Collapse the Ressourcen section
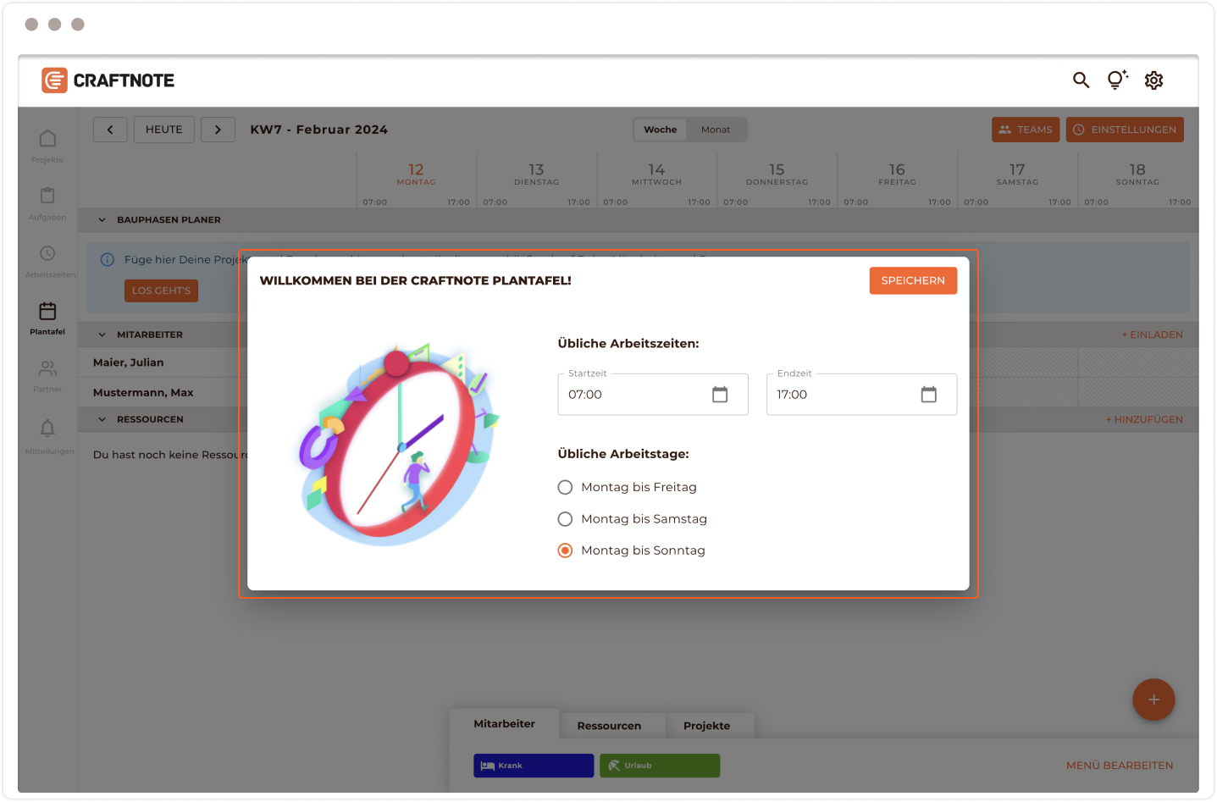The width and height of the screenshot is (1217, 802). [102, 419]
